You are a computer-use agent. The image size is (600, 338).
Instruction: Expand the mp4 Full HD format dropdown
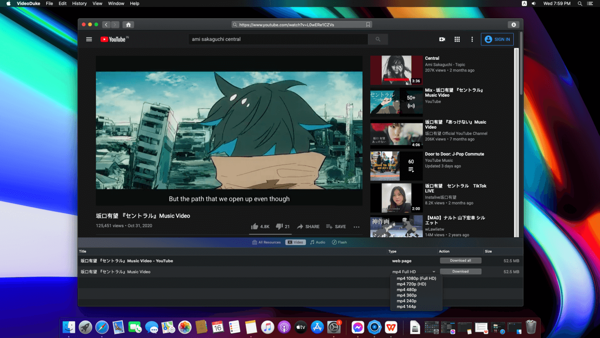pyautogui.click(x=414, y=272)
